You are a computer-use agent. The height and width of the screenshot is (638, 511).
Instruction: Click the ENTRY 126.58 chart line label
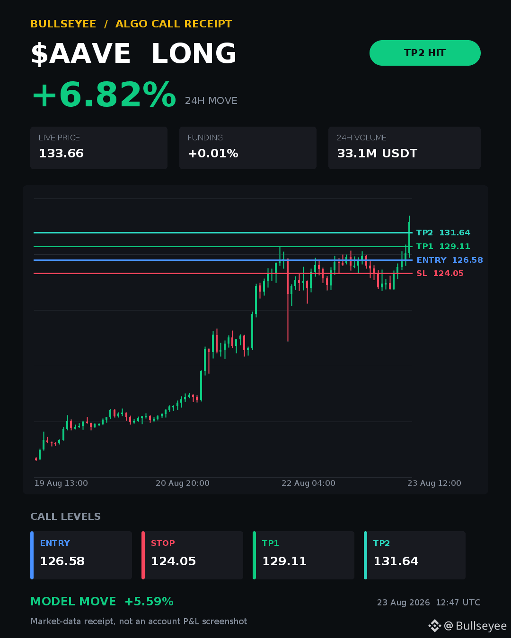click(450, 260)
